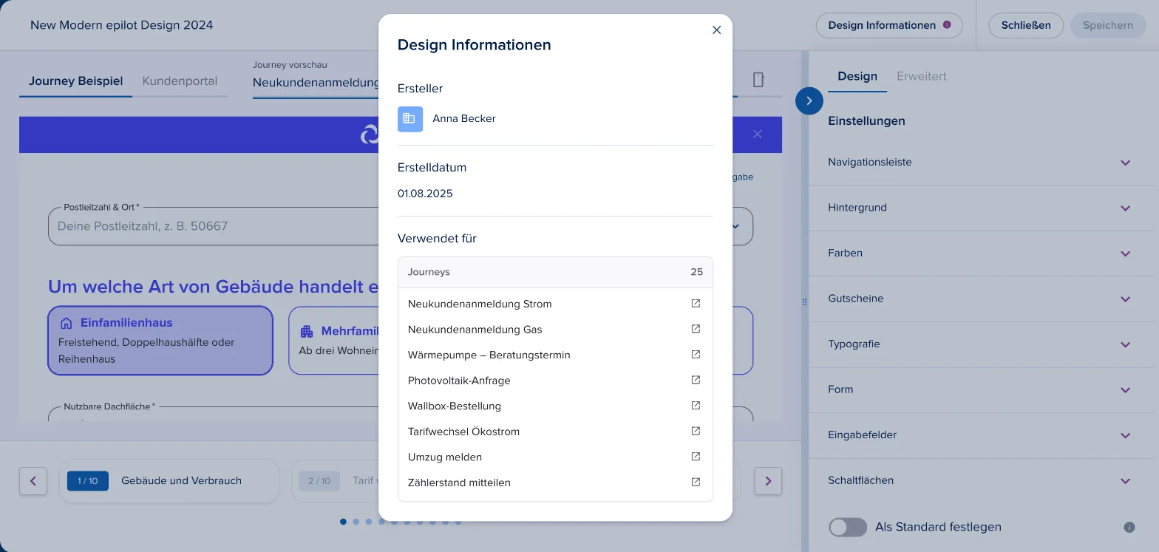Select the Journey Beispiel tab
Image resolution: width=1159 pixels, height=552 pixels.
pos(76,81)
